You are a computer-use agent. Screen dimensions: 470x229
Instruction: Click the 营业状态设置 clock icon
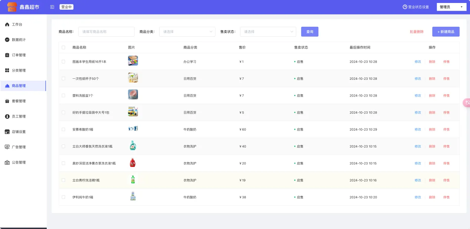point(405,7)
